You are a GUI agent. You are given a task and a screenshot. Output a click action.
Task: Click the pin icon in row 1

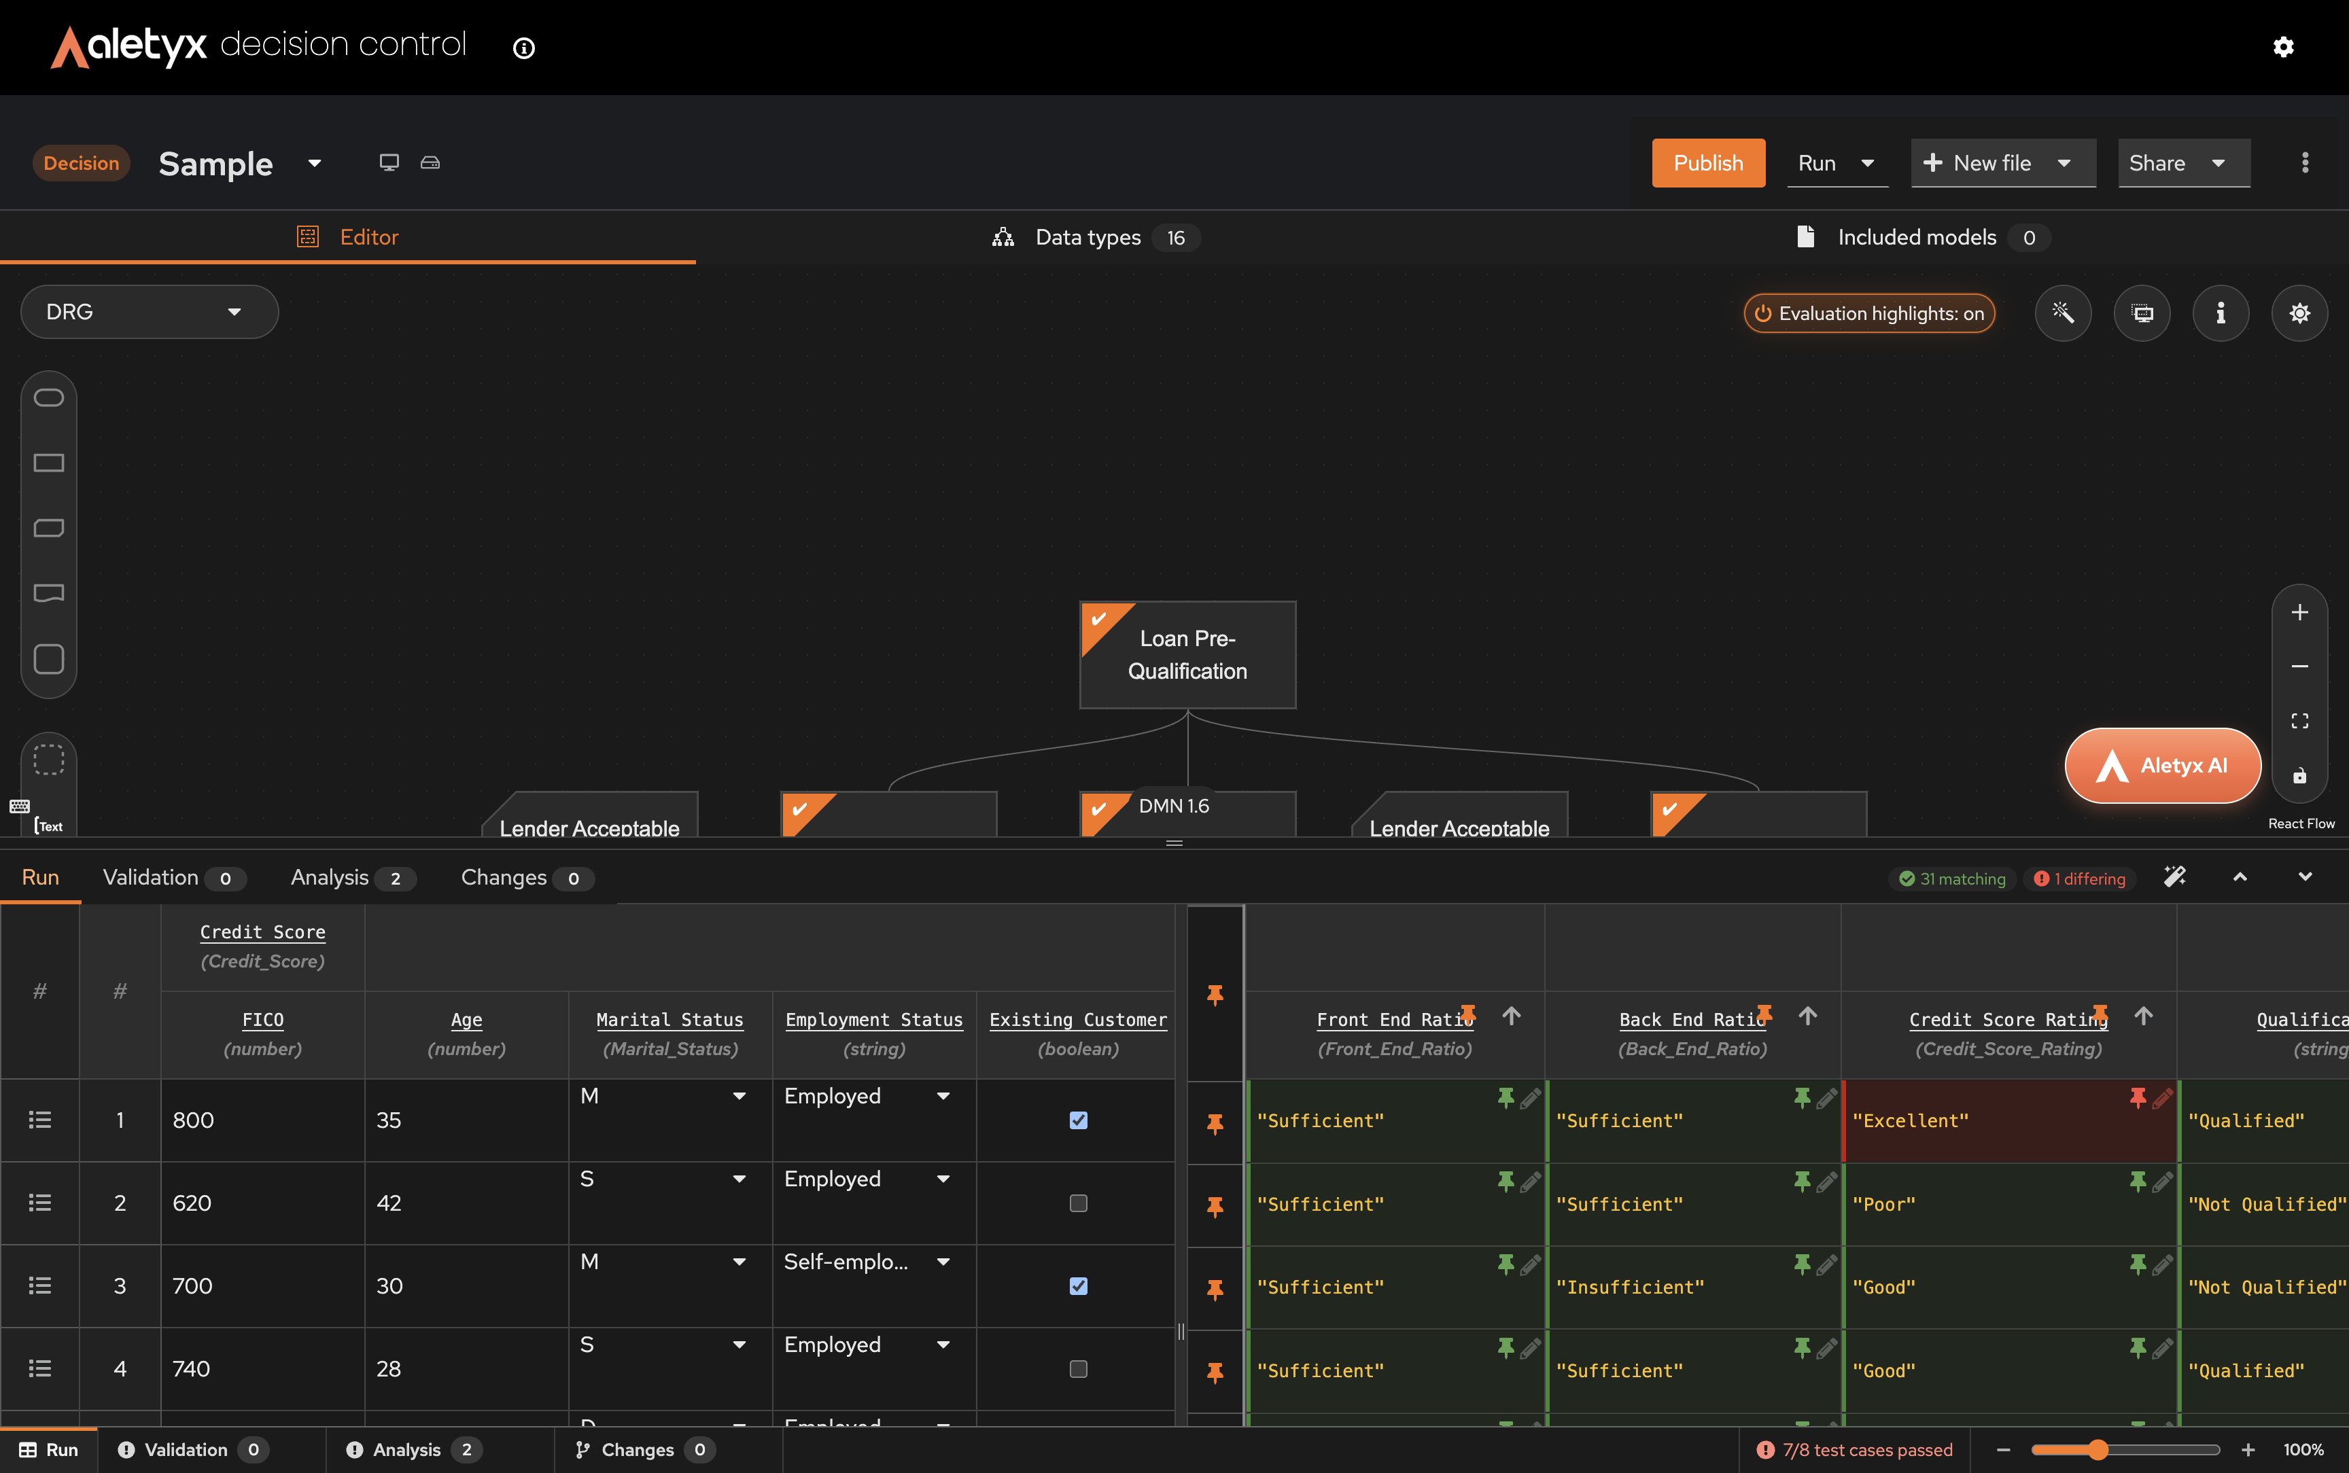click(x=1215, y=1123)
